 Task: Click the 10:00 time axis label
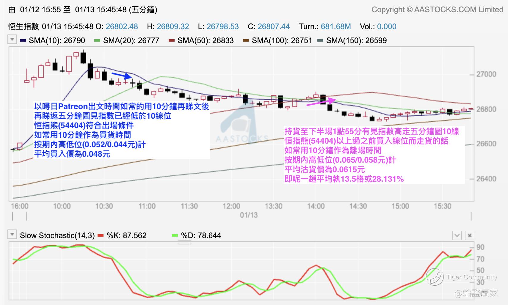[62, 206]
